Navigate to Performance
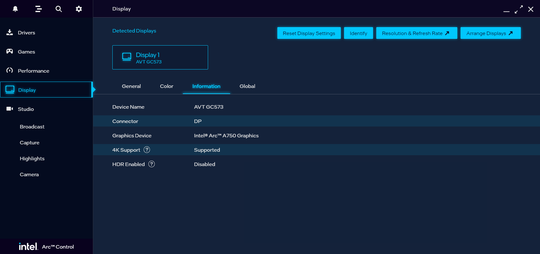 tap(46, 71)
